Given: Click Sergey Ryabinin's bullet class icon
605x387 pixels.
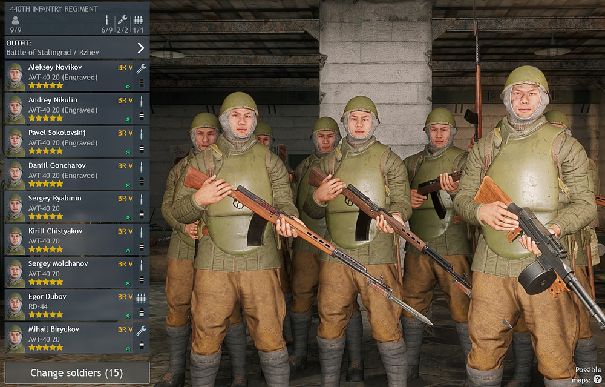Looking at the screenshot, I should 141,200.
